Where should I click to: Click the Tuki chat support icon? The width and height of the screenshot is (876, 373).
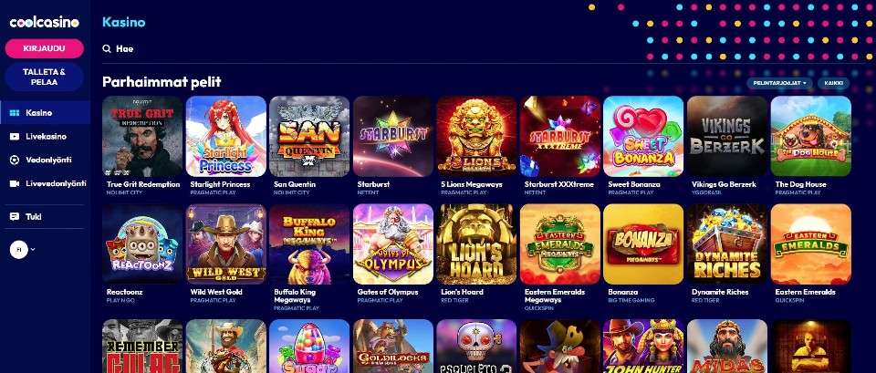pyautogui.click(x=15, y=217)
